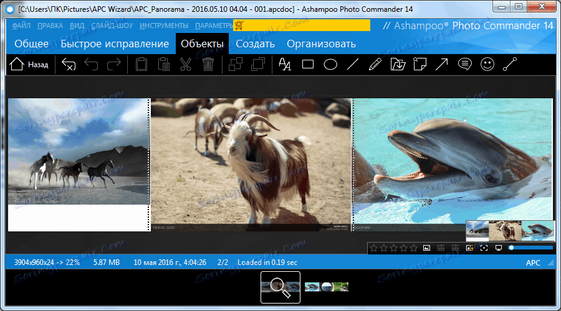Select the straight line tool
Screen dimensions: 561x311
click(x=353, y=64)
